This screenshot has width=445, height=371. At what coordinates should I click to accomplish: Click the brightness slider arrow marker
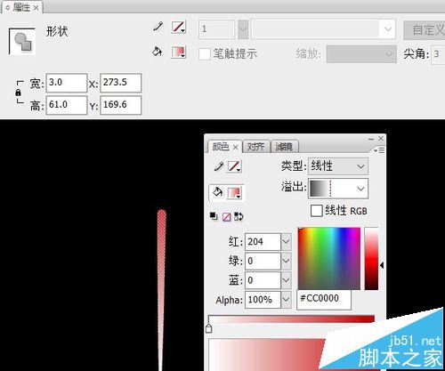(x=382, y=266)
